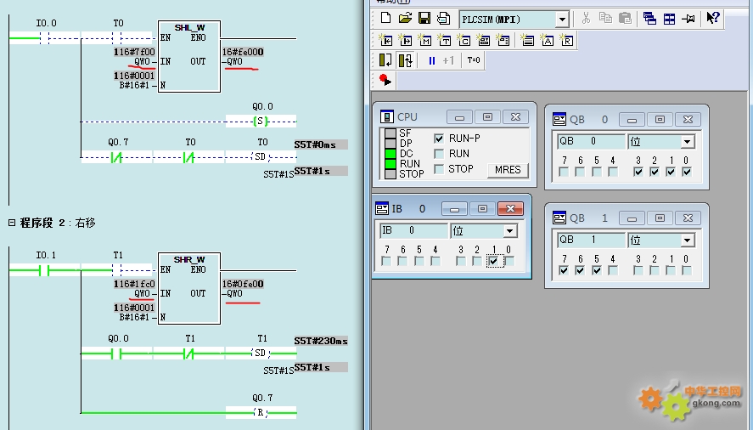Click the print icon in PLCSIM toolbar
Viewport: 753px width, 430px height.
pos(443,19)
